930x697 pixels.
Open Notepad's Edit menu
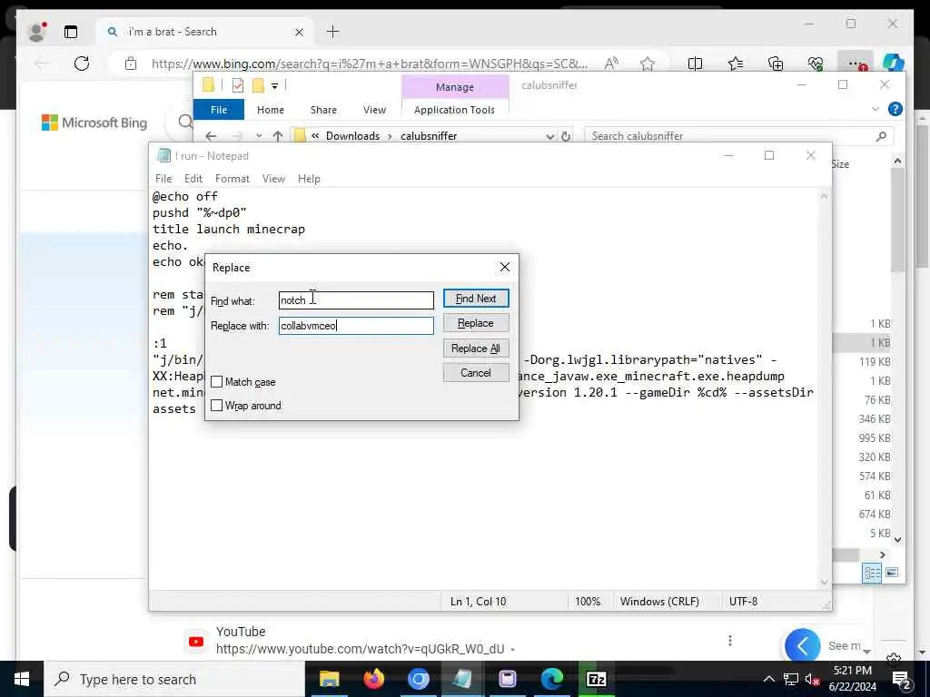coord(193,179)
